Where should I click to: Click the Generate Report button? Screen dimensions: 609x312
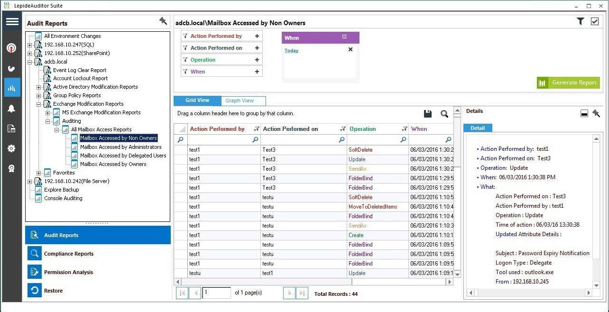568,83
